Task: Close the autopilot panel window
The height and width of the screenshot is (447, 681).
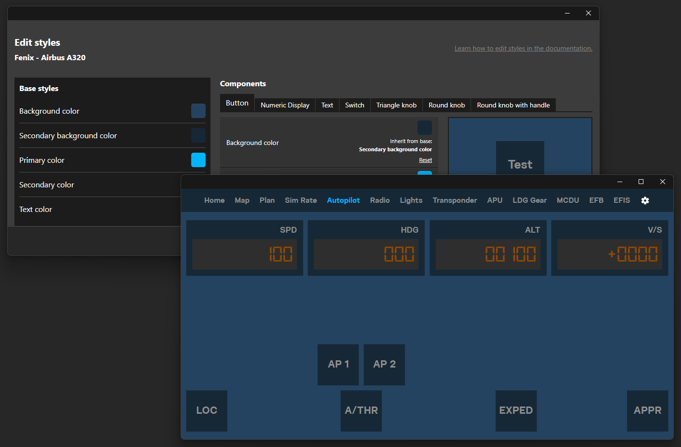Action: (x=663, y=182)
